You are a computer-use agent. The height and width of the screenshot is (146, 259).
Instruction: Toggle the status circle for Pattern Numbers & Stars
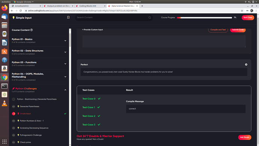tap(14, 121)
